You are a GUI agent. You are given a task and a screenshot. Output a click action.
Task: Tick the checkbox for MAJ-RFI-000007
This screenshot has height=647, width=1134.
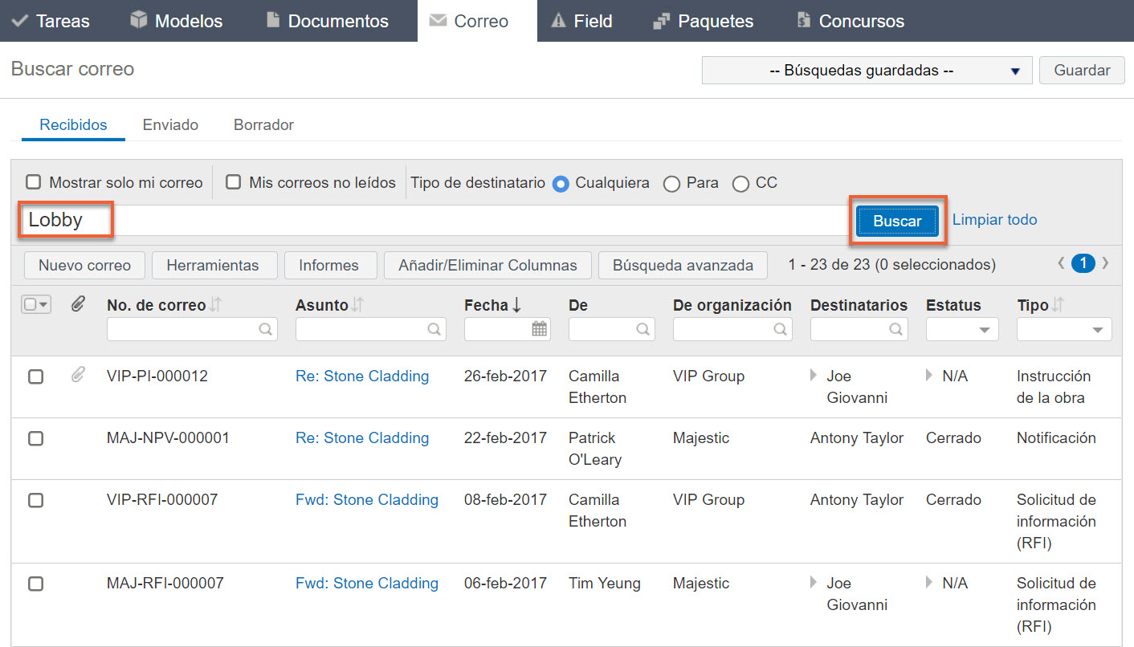coord(35,584)
